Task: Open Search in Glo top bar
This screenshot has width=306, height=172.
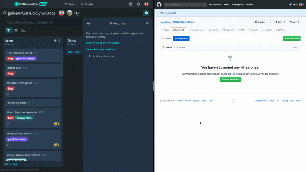Action: (x=87, y=4)
